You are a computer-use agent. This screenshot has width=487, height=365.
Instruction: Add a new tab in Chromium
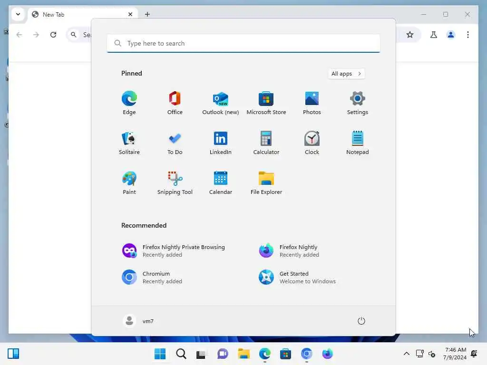147,14
